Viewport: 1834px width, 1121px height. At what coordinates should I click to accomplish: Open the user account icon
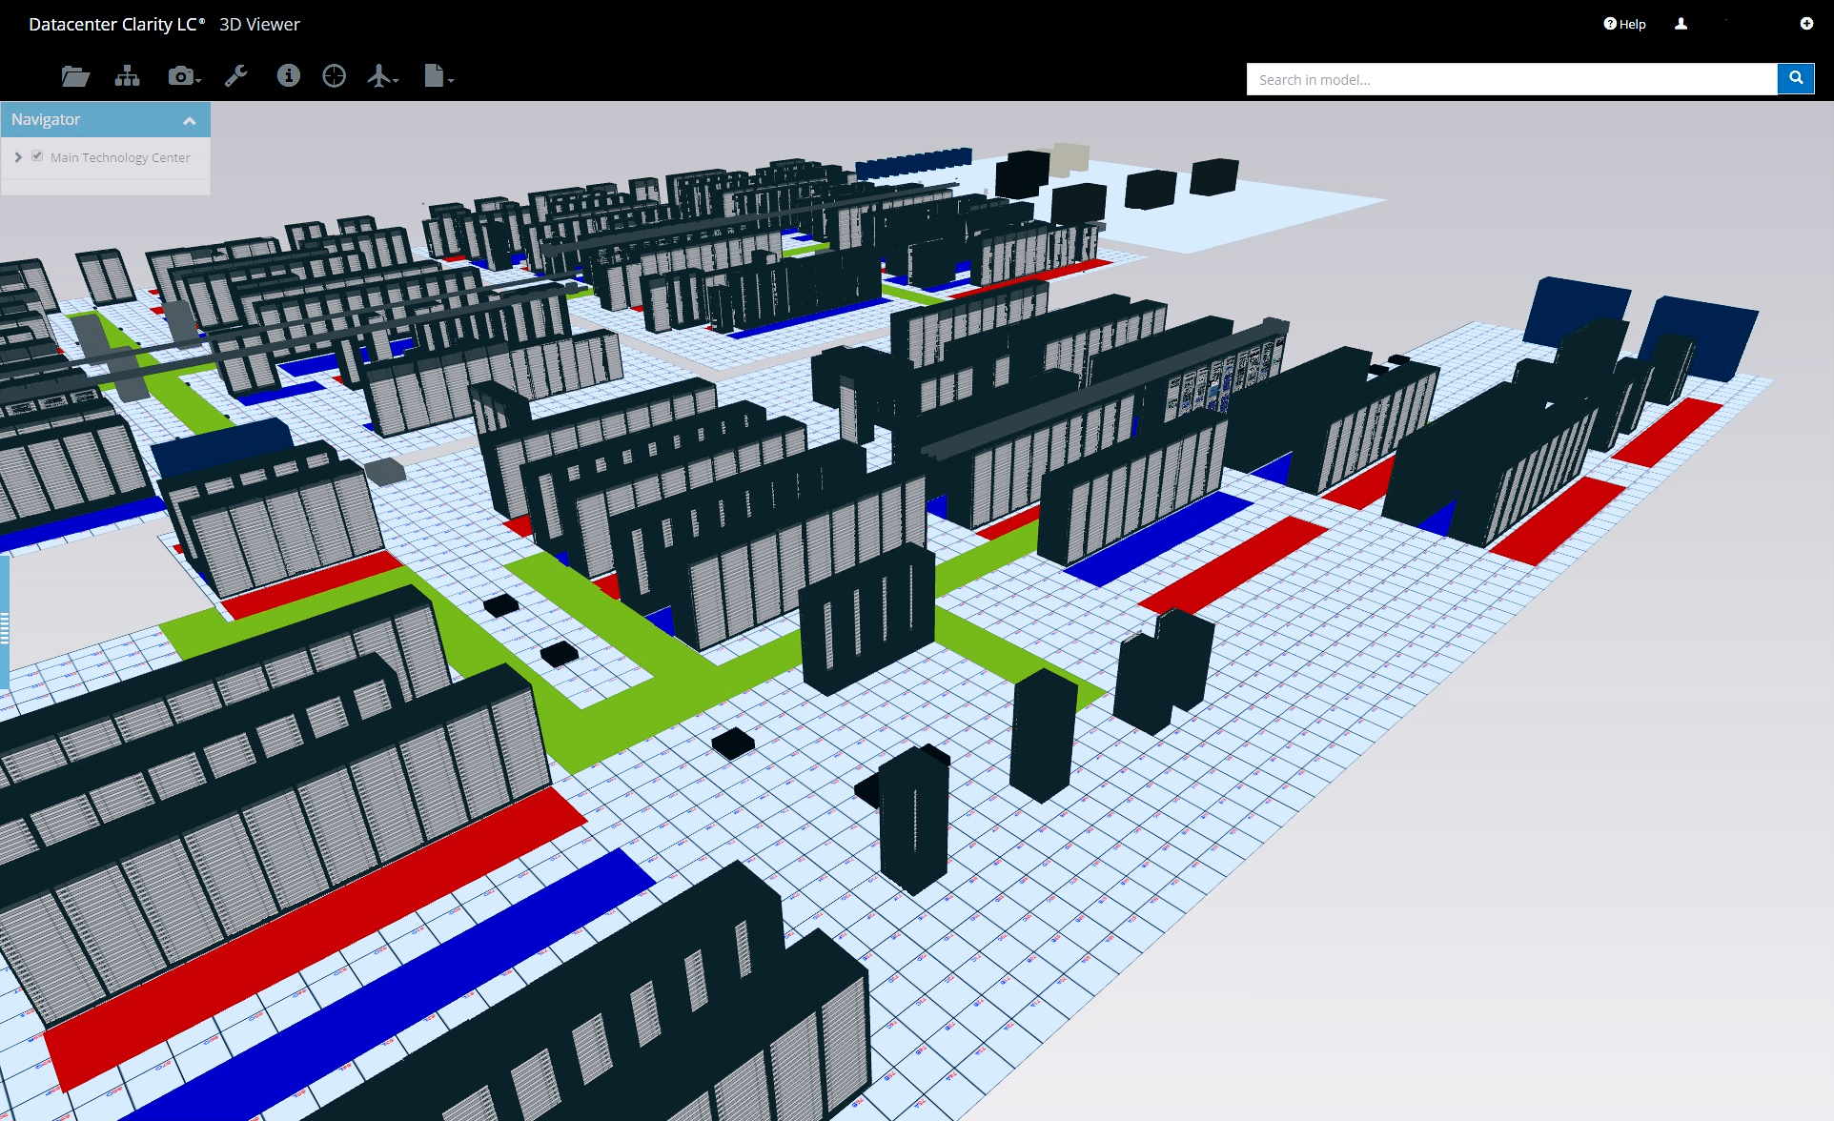point(1681,24)
